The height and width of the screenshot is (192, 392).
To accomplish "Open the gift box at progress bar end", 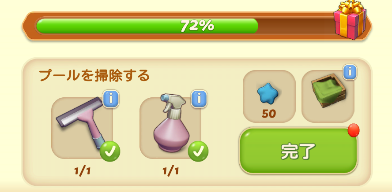I will [x=350, y=20].
